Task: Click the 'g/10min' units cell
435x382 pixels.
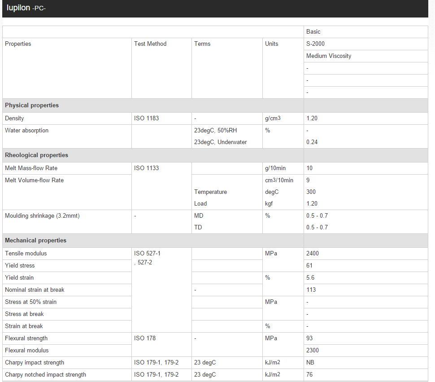Action: pyautogui.click(x=283, y=168)
